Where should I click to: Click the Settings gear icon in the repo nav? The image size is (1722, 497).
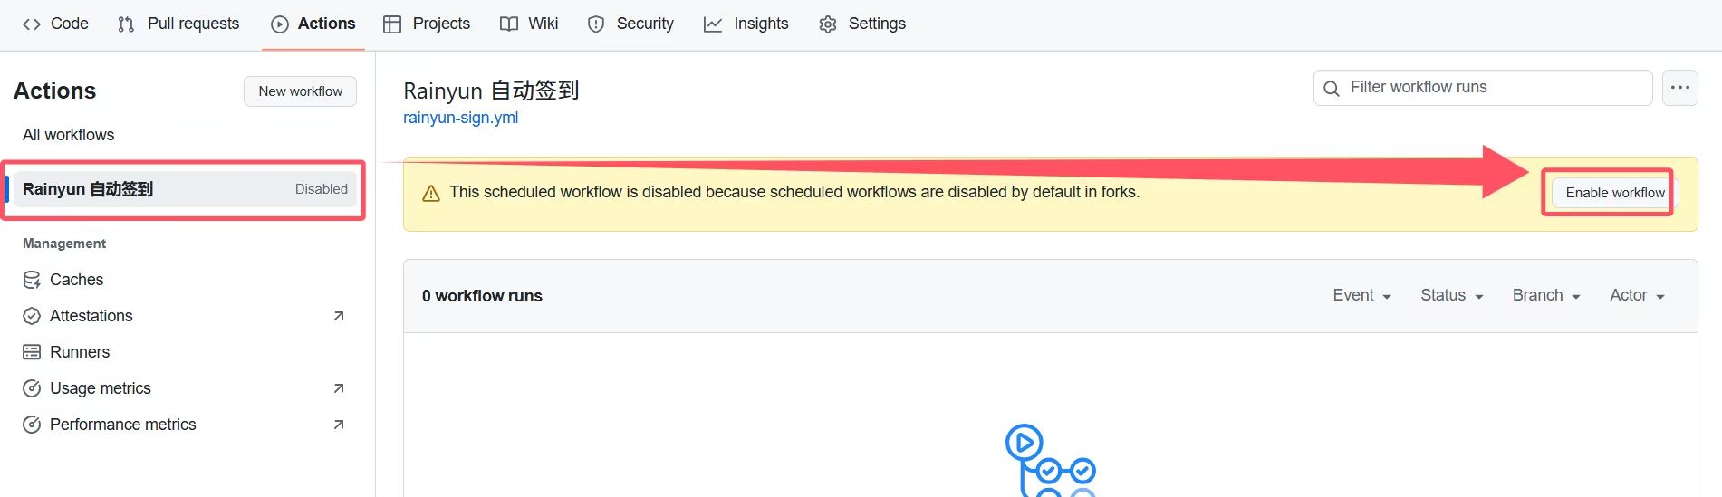827,24
